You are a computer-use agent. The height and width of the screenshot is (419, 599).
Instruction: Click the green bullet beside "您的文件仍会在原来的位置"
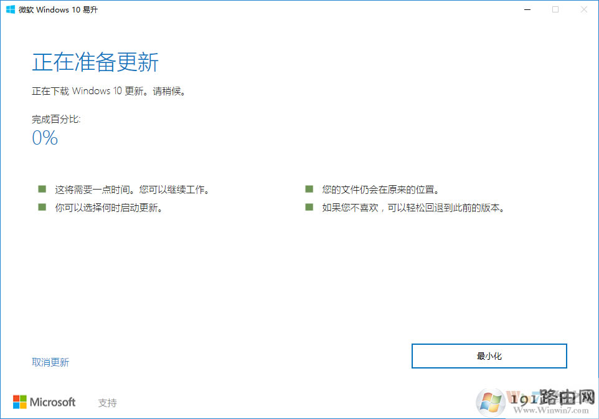click(309, 189)
